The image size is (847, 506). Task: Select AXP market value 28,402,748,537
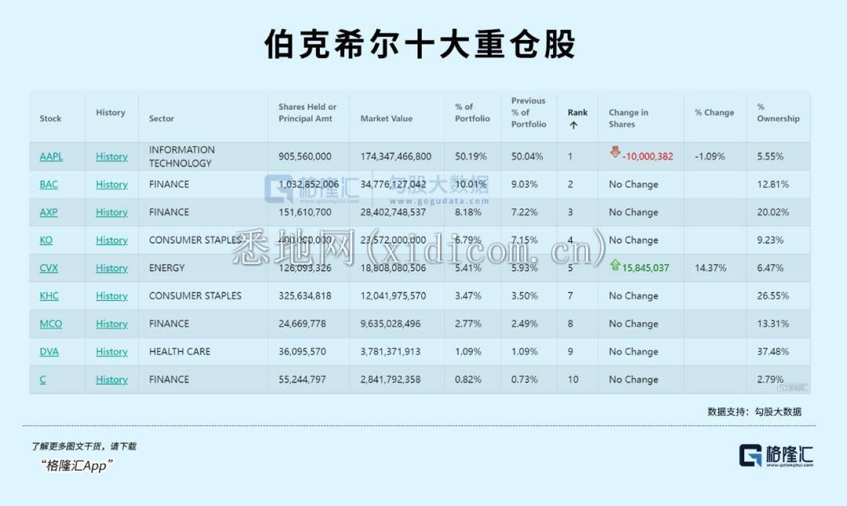[393, 212]
